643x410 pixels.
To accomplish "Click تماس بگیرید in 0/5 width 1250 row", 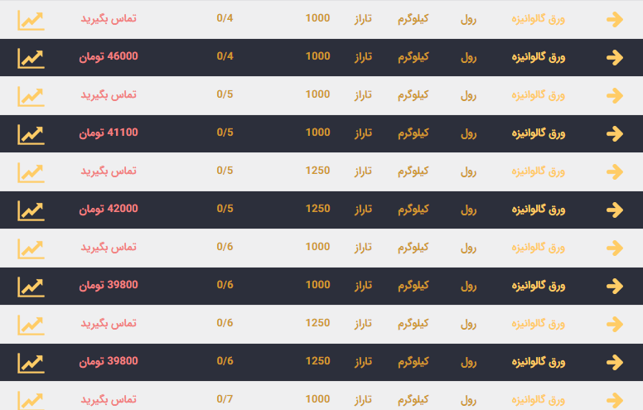I will (x=109, y=171).
